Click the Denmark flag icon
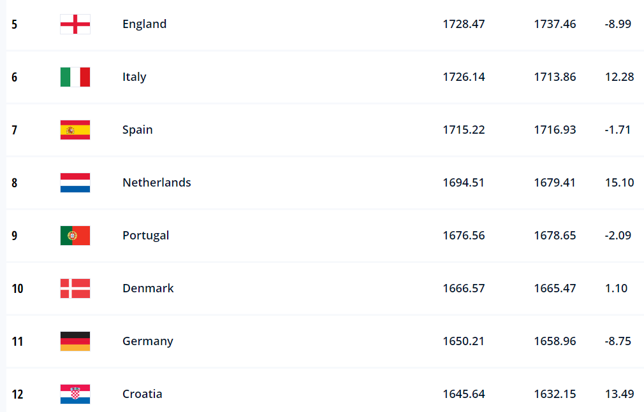The width and height of the screenshot is (644, 412). coord(75,288)
